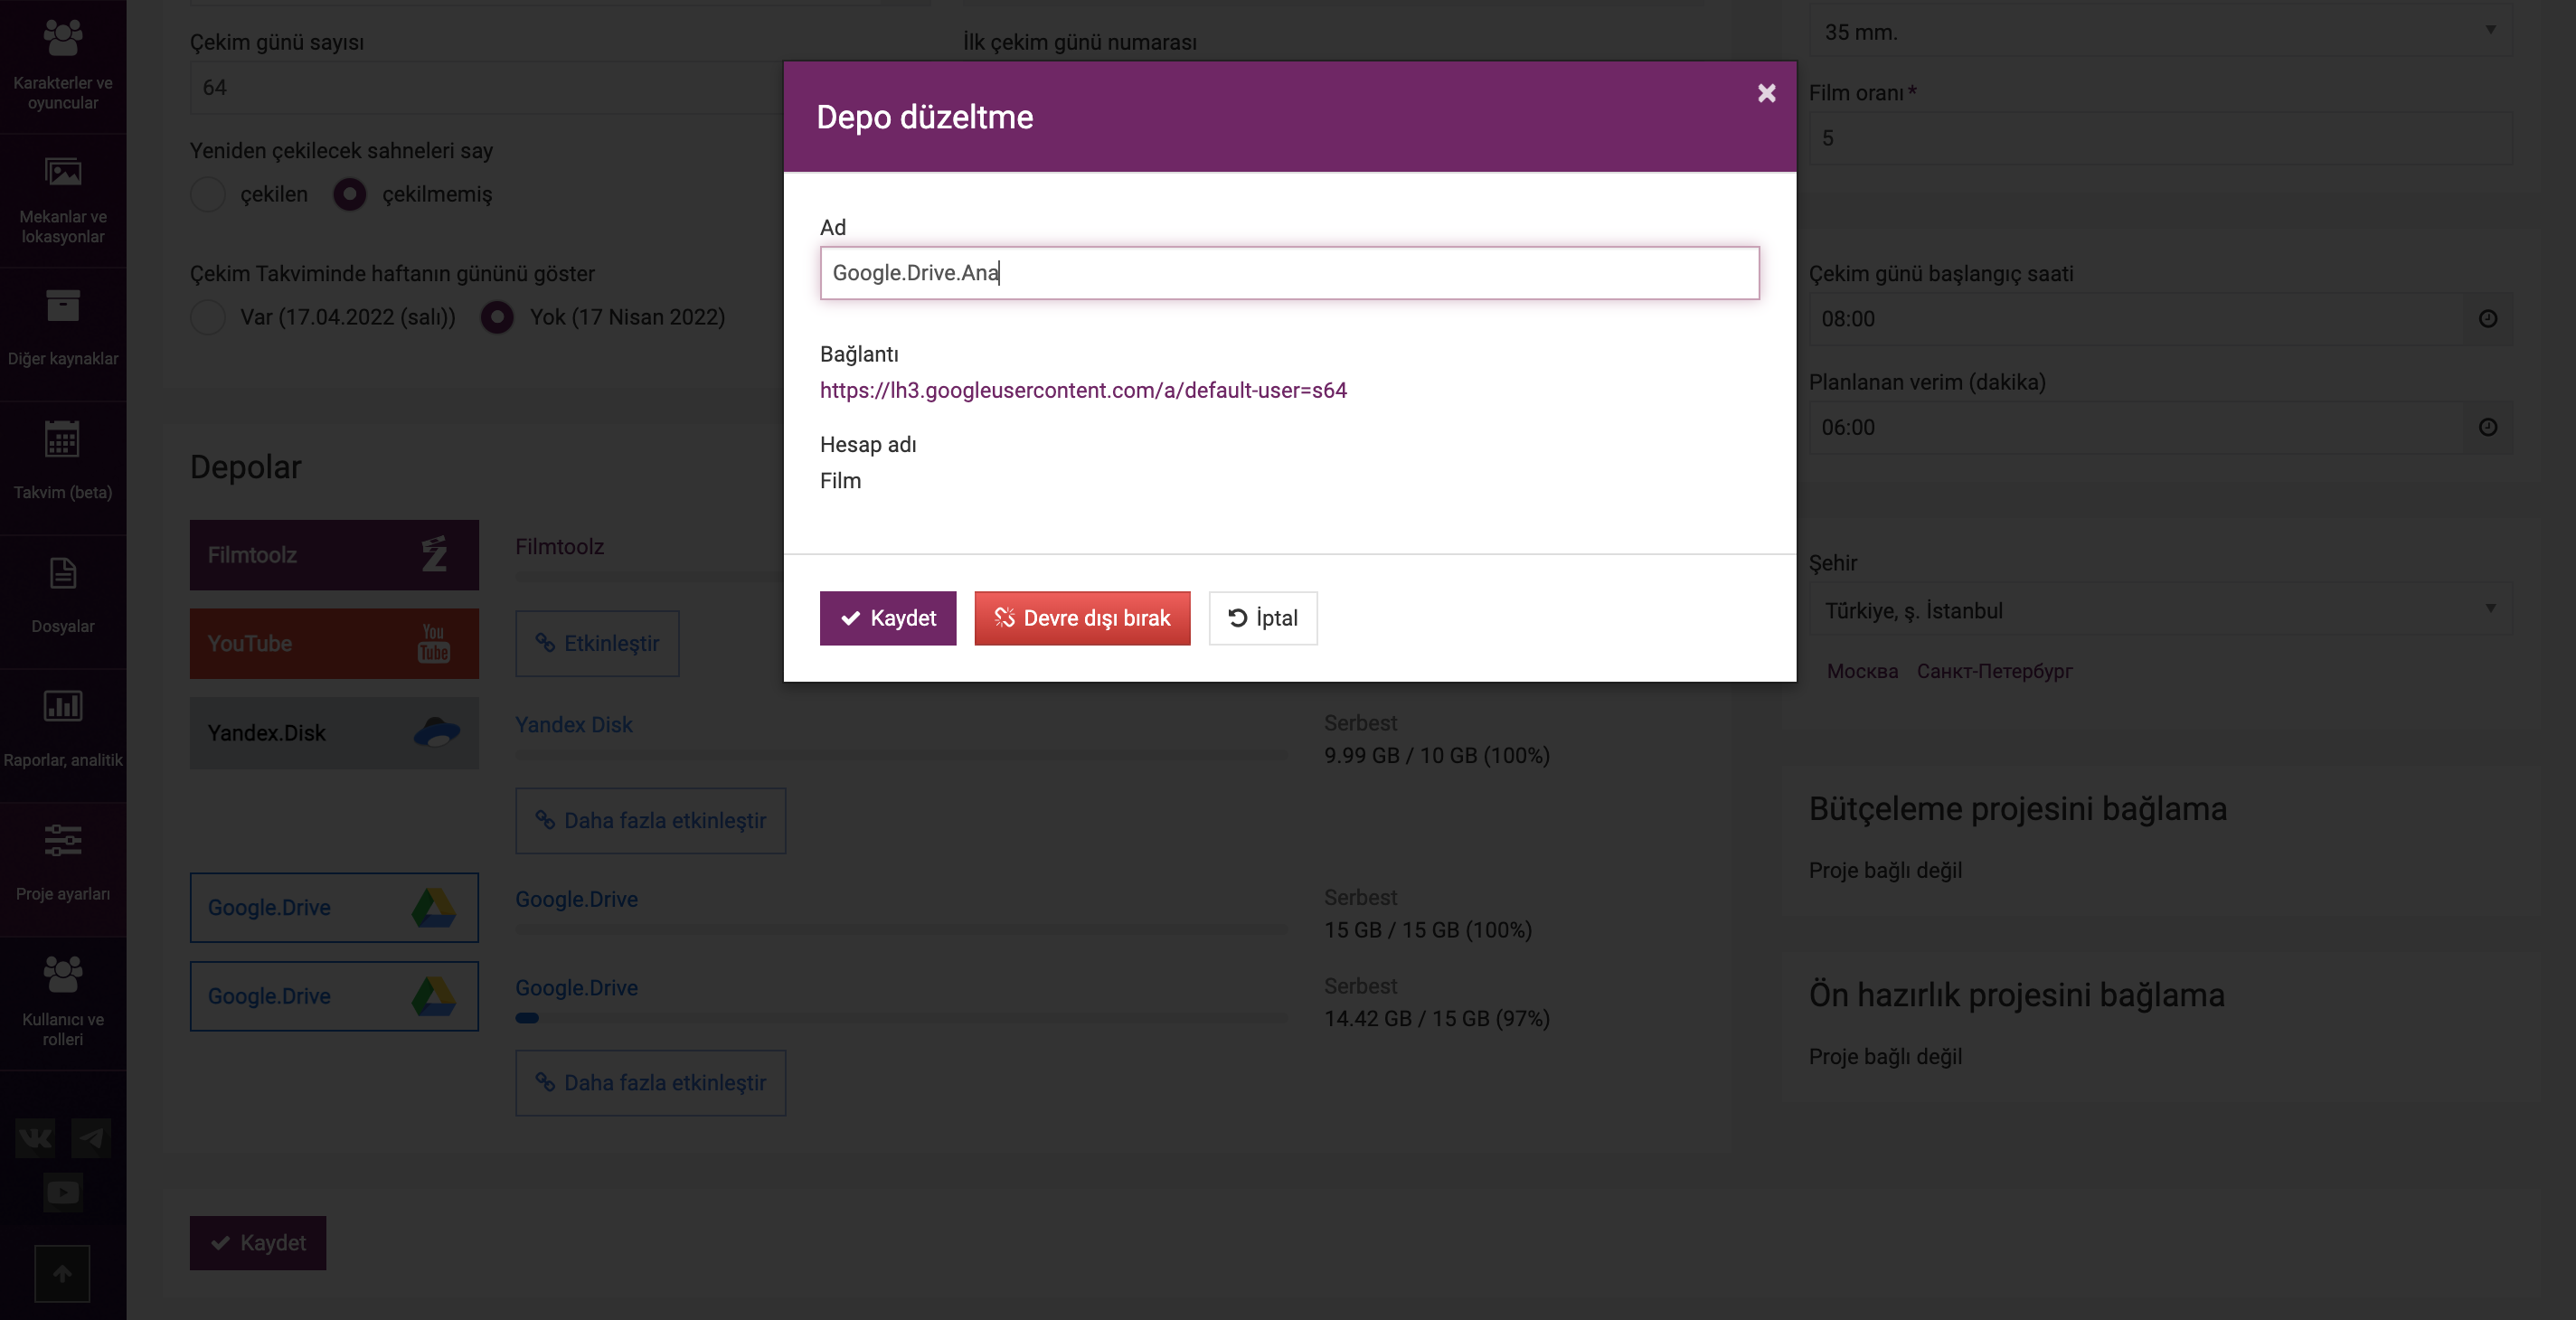This screenshot has width=2576, height=1320.
Task: Select Var (17.04.2022 (salı)) radio option
Action: [208, 317]
